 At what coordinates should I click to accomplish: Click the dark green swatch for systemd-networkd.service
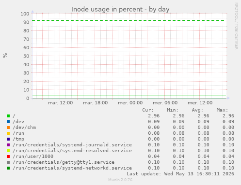pyautogui.click(x=8, y=168)
